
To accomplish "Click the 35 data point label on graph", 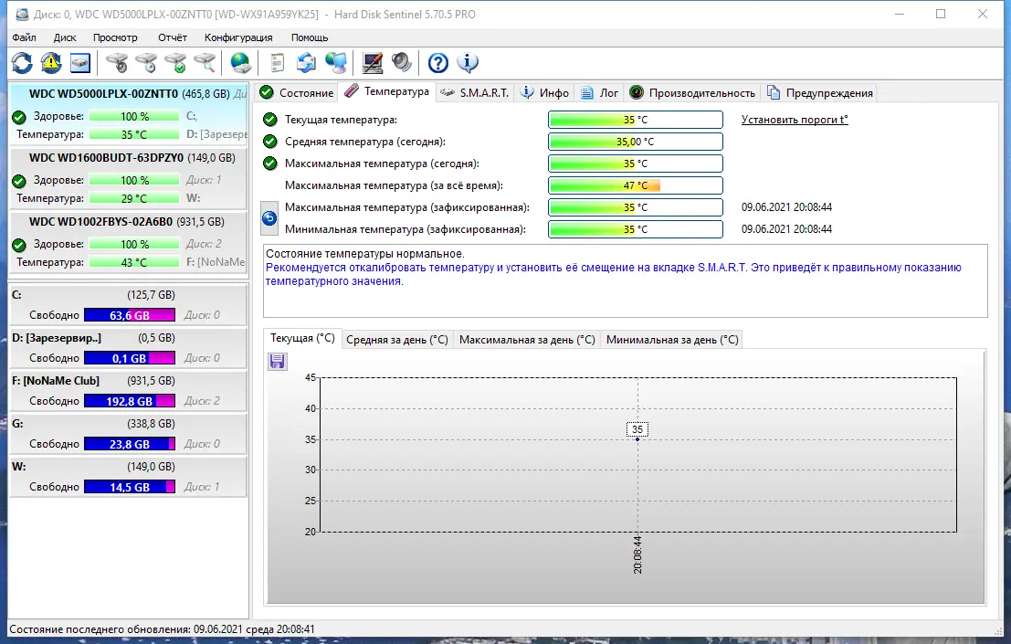I will (637, 429).
